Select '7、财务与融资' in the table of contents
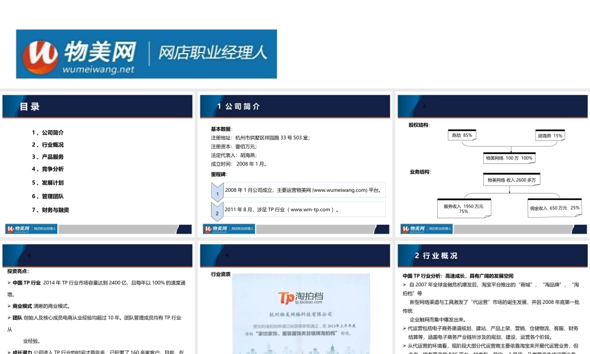 (50, 210)
